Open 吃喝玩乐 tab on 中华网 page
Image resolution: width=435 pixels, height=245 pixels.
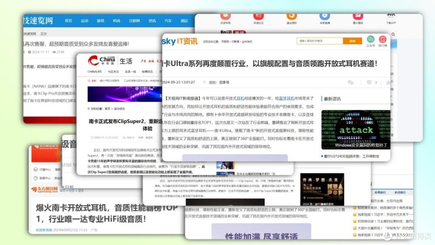point(147,72)
